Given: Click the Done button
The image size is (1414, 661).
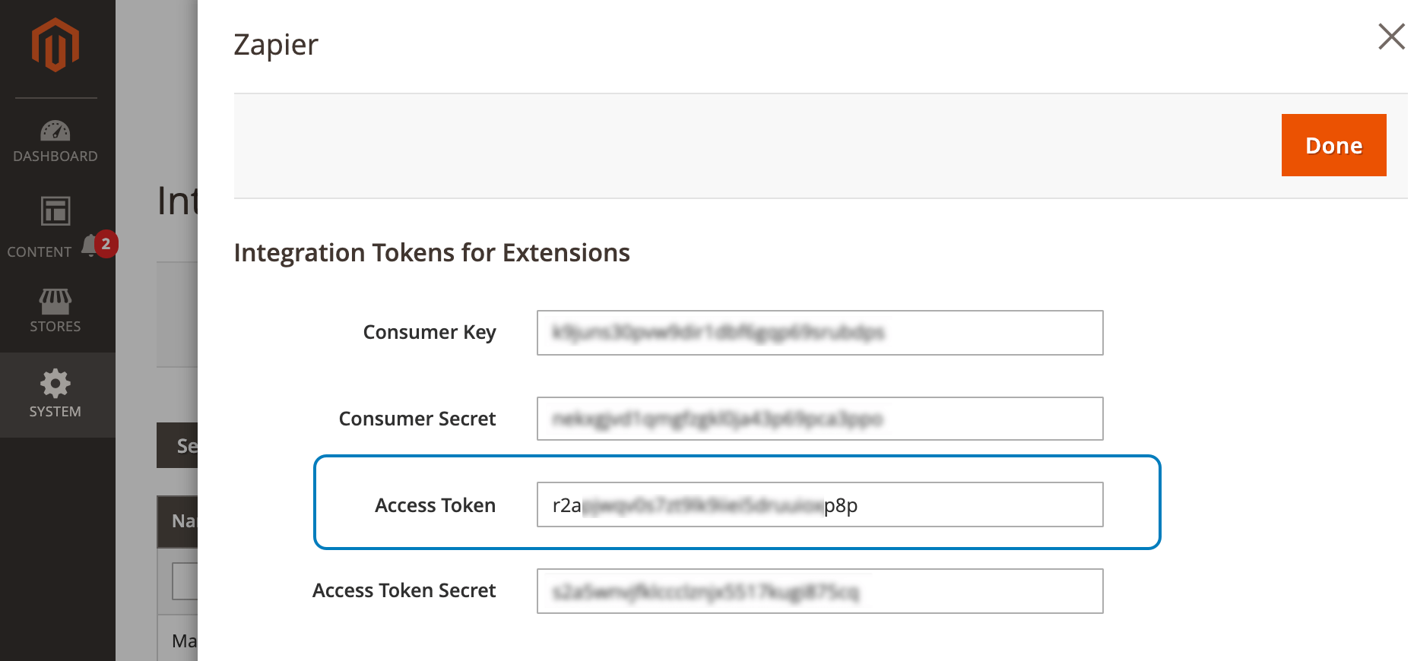Looking at the screenshot, I should [1333, 144].
